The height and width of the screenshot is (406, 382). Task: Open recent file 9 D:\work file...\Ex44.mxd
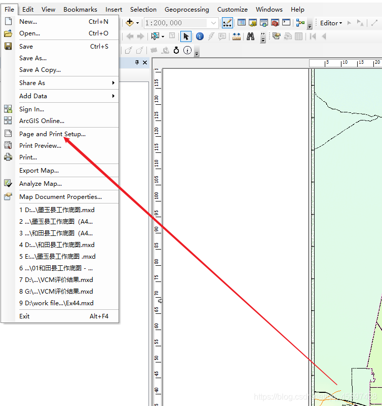click(x=60, y=303)
